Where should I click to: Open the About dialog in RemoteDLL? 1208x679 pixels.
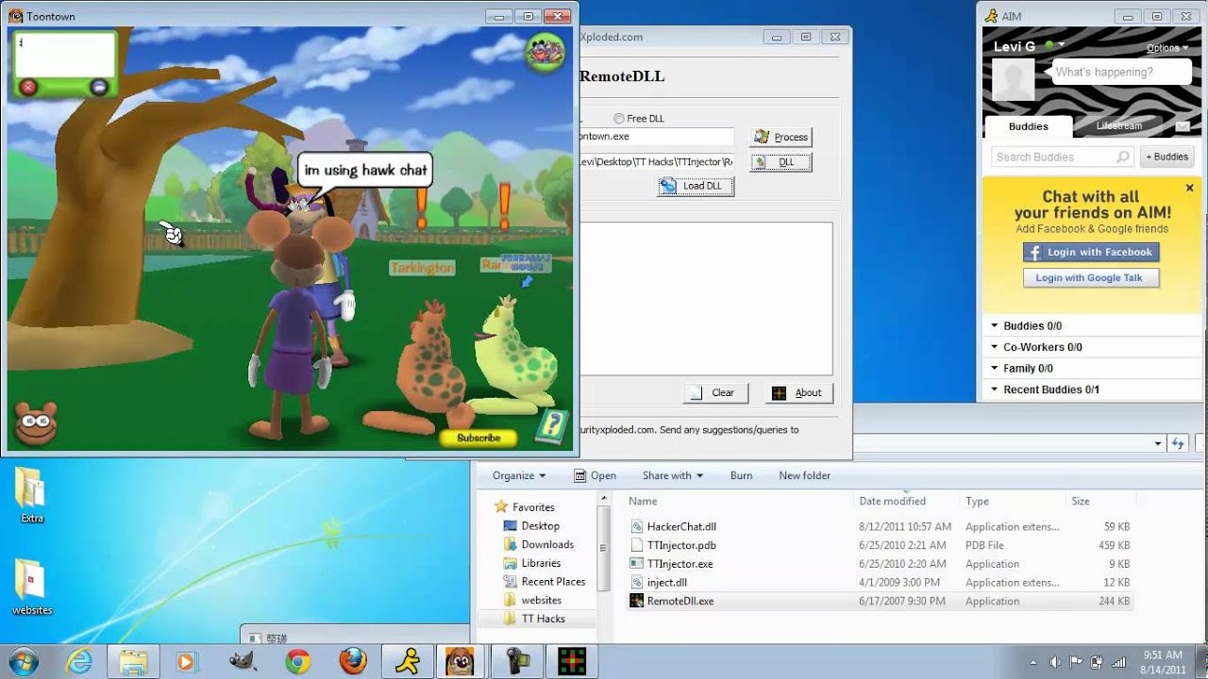797,392
